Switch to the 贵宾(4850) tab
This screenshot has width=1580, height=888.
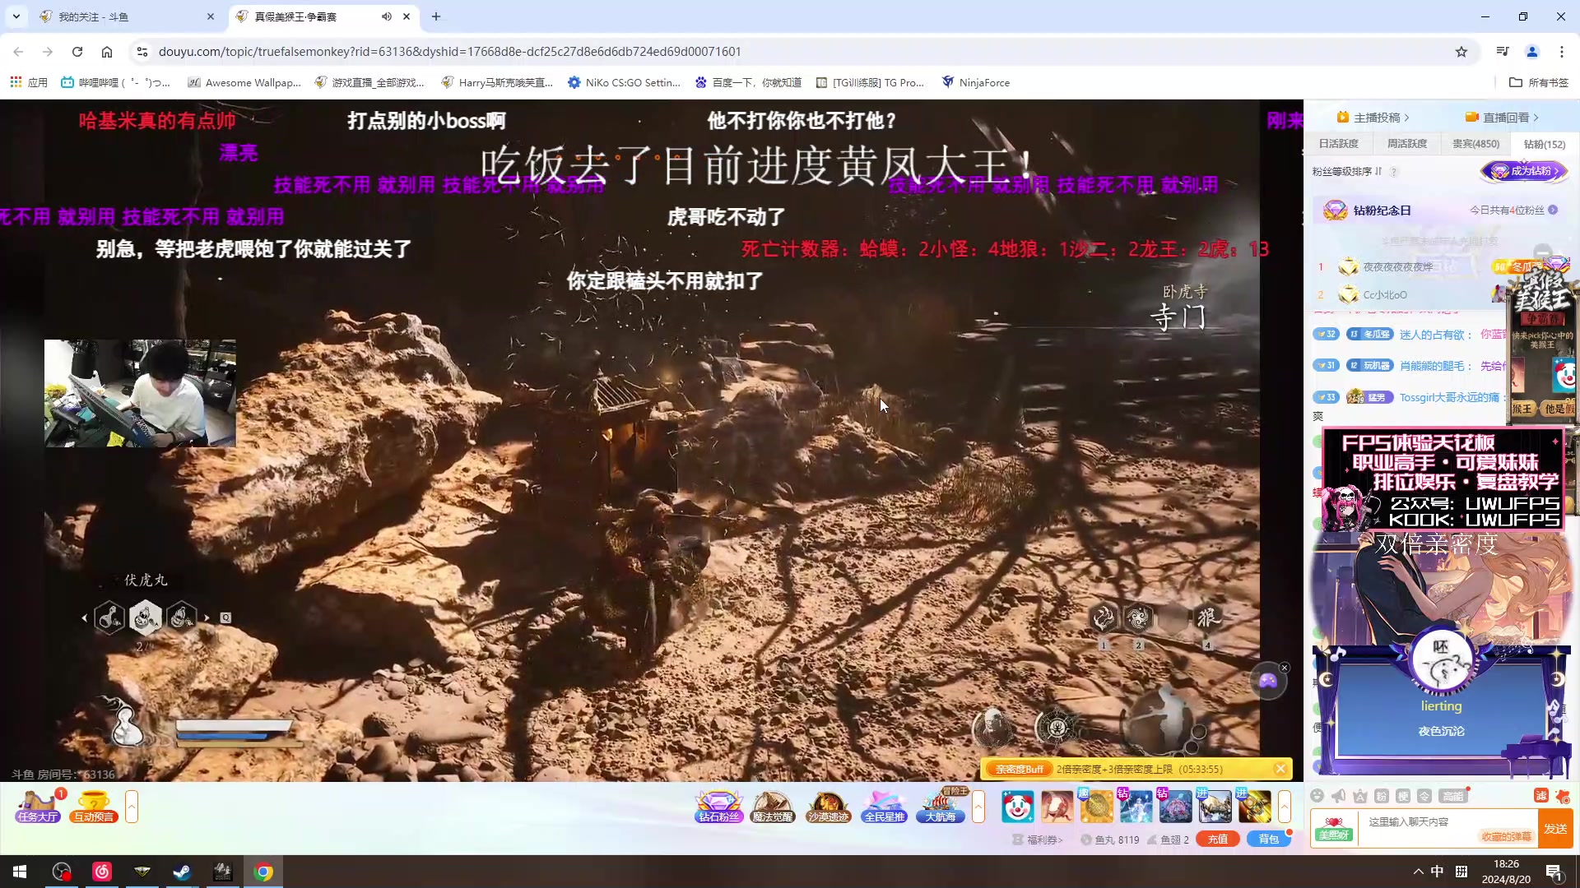(1475, 144)
